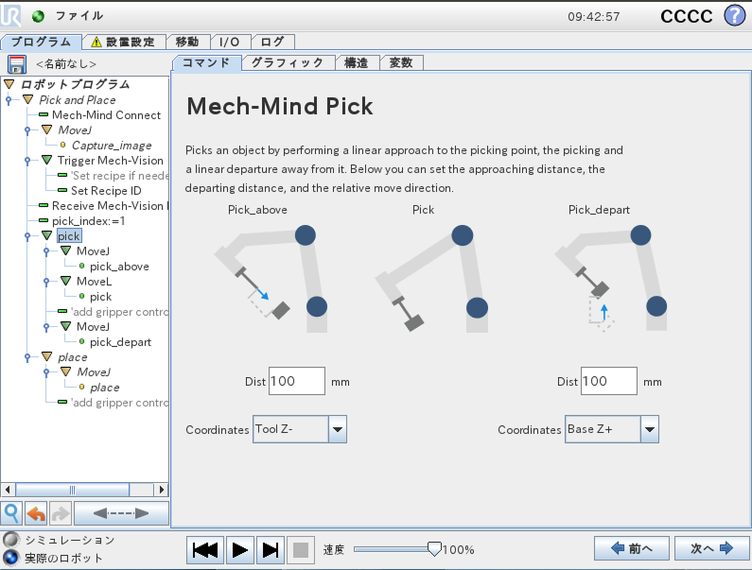Viewport: 752px width, 570px height.
Task: Click the Pick_depart robot arm illustration
Action: 610,278
